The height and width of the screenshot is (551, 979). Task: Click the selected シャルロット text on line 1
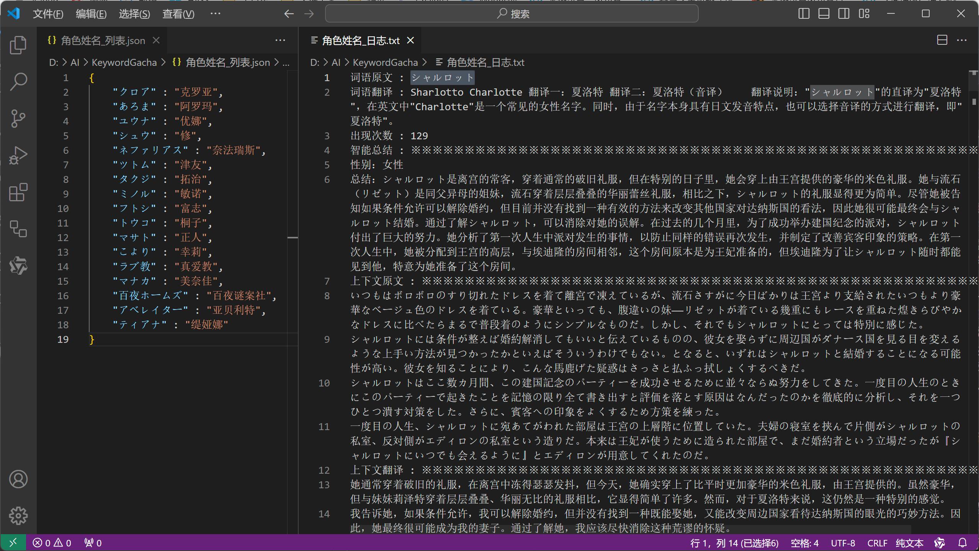(x=442, y=78)
